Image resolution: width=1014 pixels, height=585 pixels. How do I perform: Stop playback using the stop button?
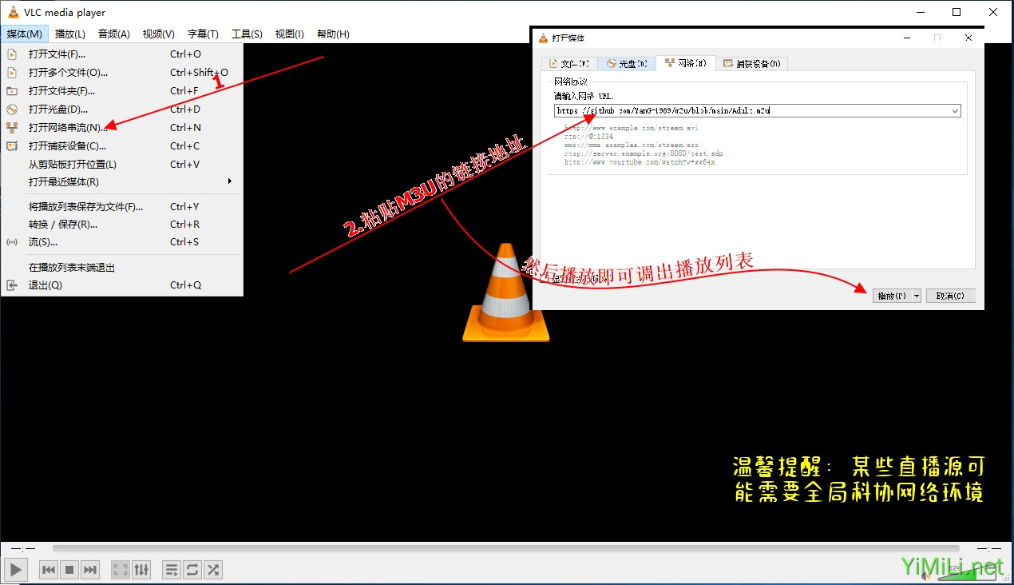coord(69,570)
